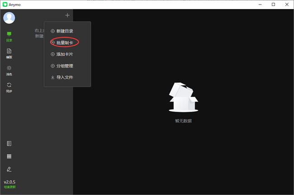Click the empty box illustration
The width and height of the screenshot is (294, 195).
(183, 98)
